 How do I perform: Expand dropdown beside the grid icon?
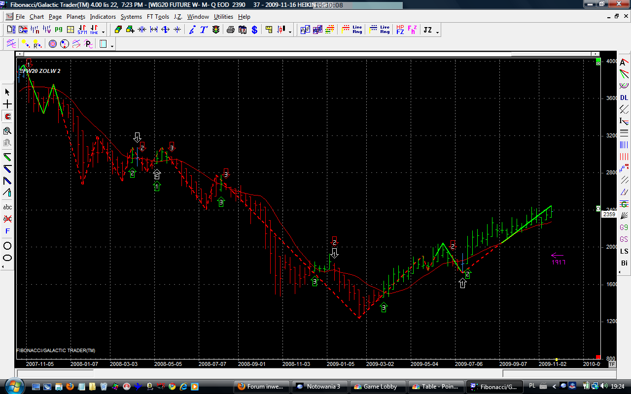[112, 46]
